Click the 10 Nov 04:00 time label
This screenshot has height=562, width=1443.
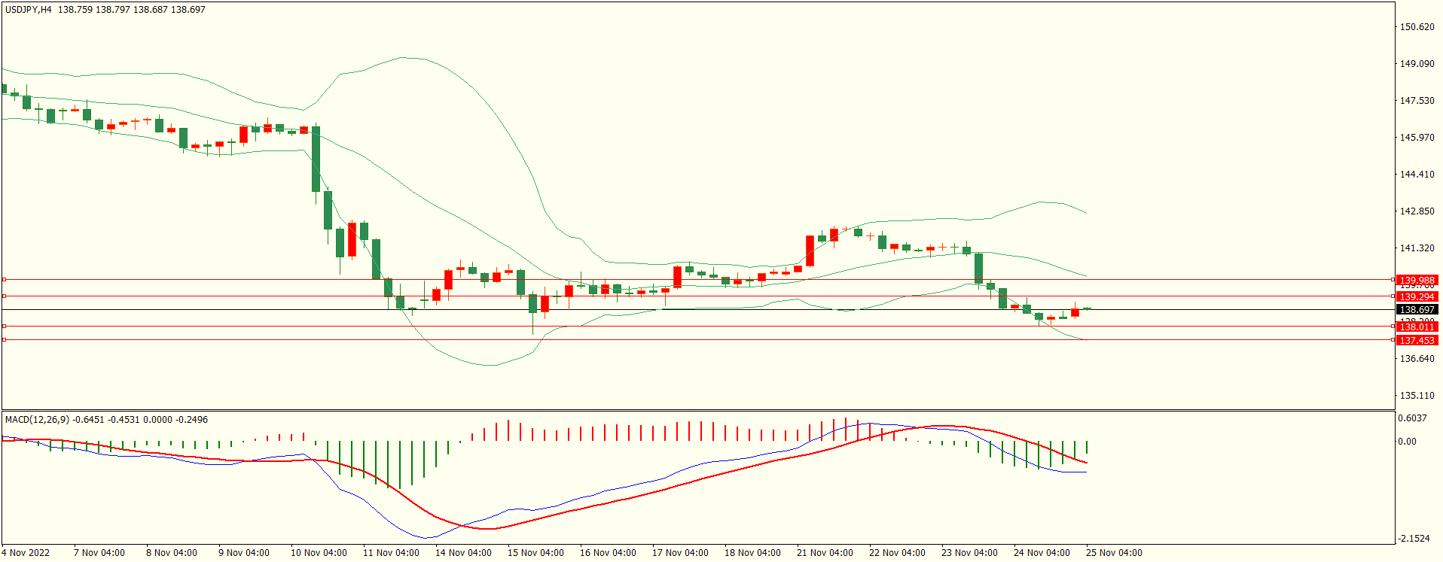pyautogui.click(x=319, y=553)
